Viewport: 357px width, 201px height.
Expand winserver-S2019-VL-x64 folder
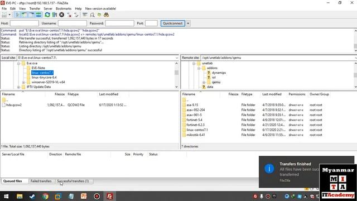(23, 82)
